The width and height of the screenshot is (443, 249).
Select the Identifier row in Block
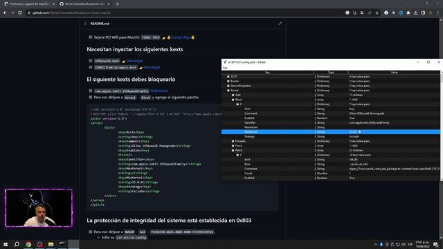pyautogui.click(x=331, y=123)
